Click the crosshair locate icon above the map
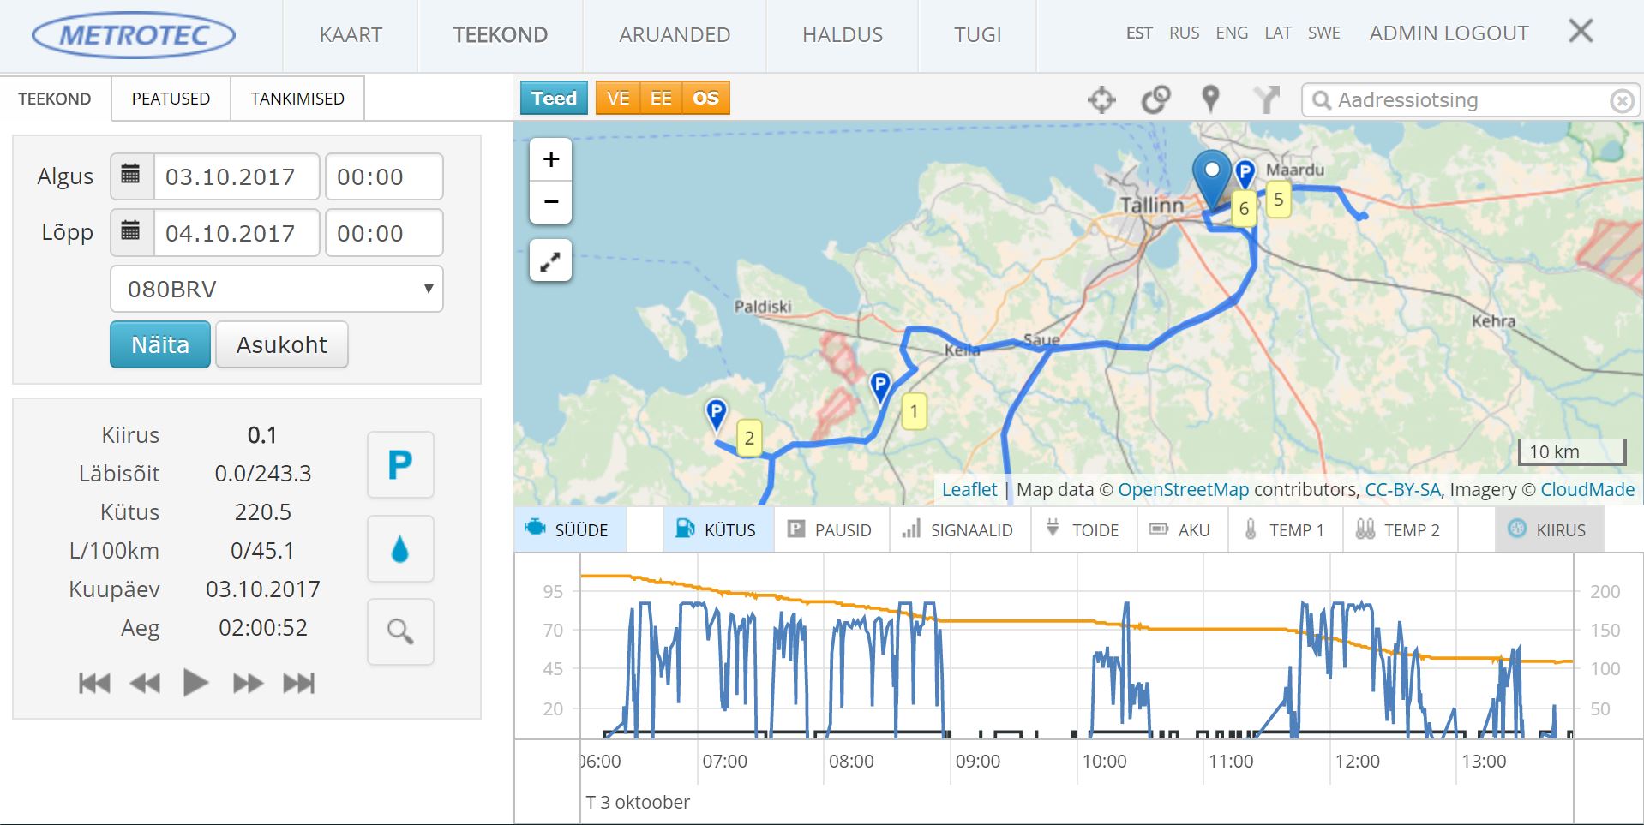This screenshot has height=825, width=1644. pos(1101,100)
